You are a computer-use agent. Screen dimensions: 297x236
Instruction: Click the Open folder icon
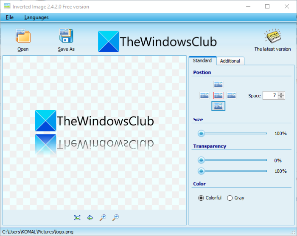click(x=23, y=36)
